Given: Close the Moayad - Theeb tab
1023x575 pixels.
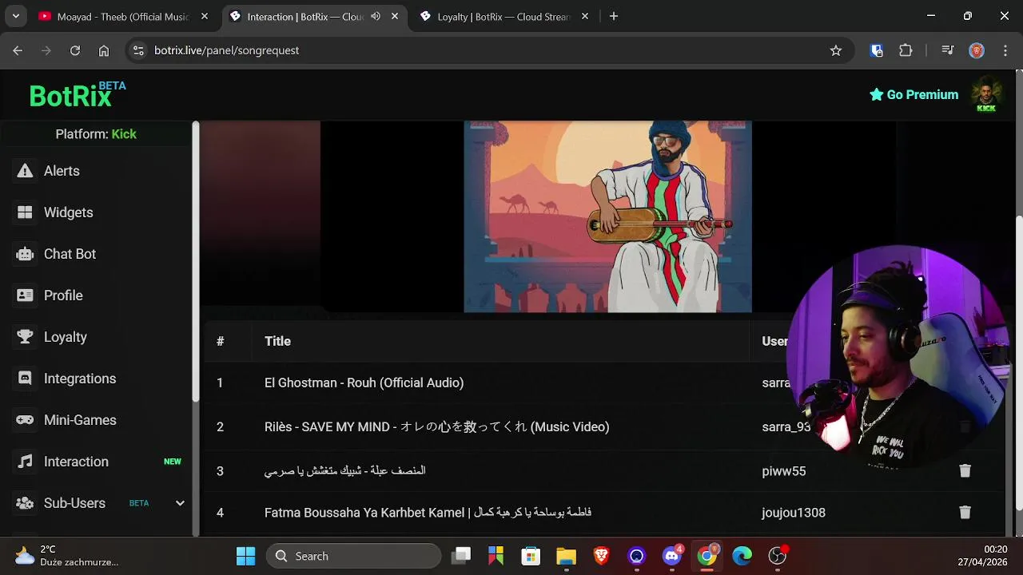Looking at the screenshot, I should (205, 16).
